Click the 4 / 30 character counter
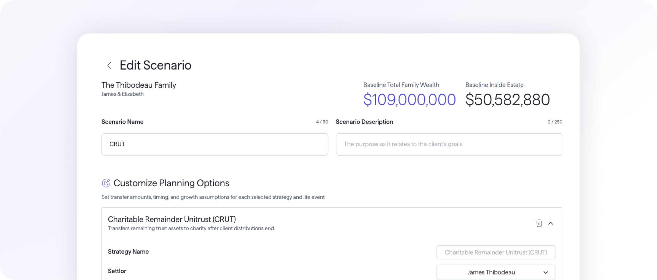The image size is (657, 280). (322, 122)
